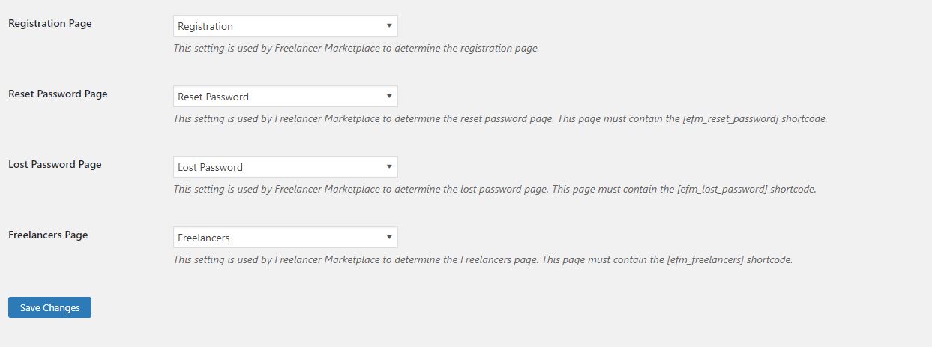This screenshot has width=932, height=347.
Task: Click the Freelancers Page field label
Action: pyautogui.click(x=48, y=235)
